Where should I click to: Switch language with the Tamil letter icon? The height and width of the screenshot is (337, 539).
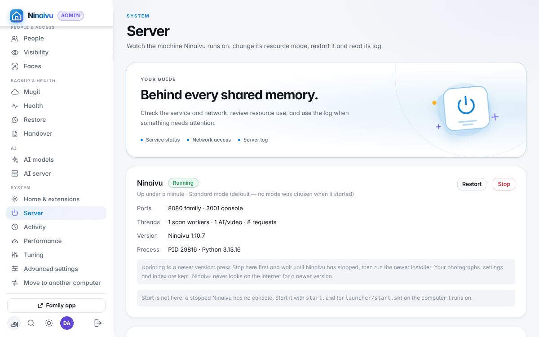point(14,323)
